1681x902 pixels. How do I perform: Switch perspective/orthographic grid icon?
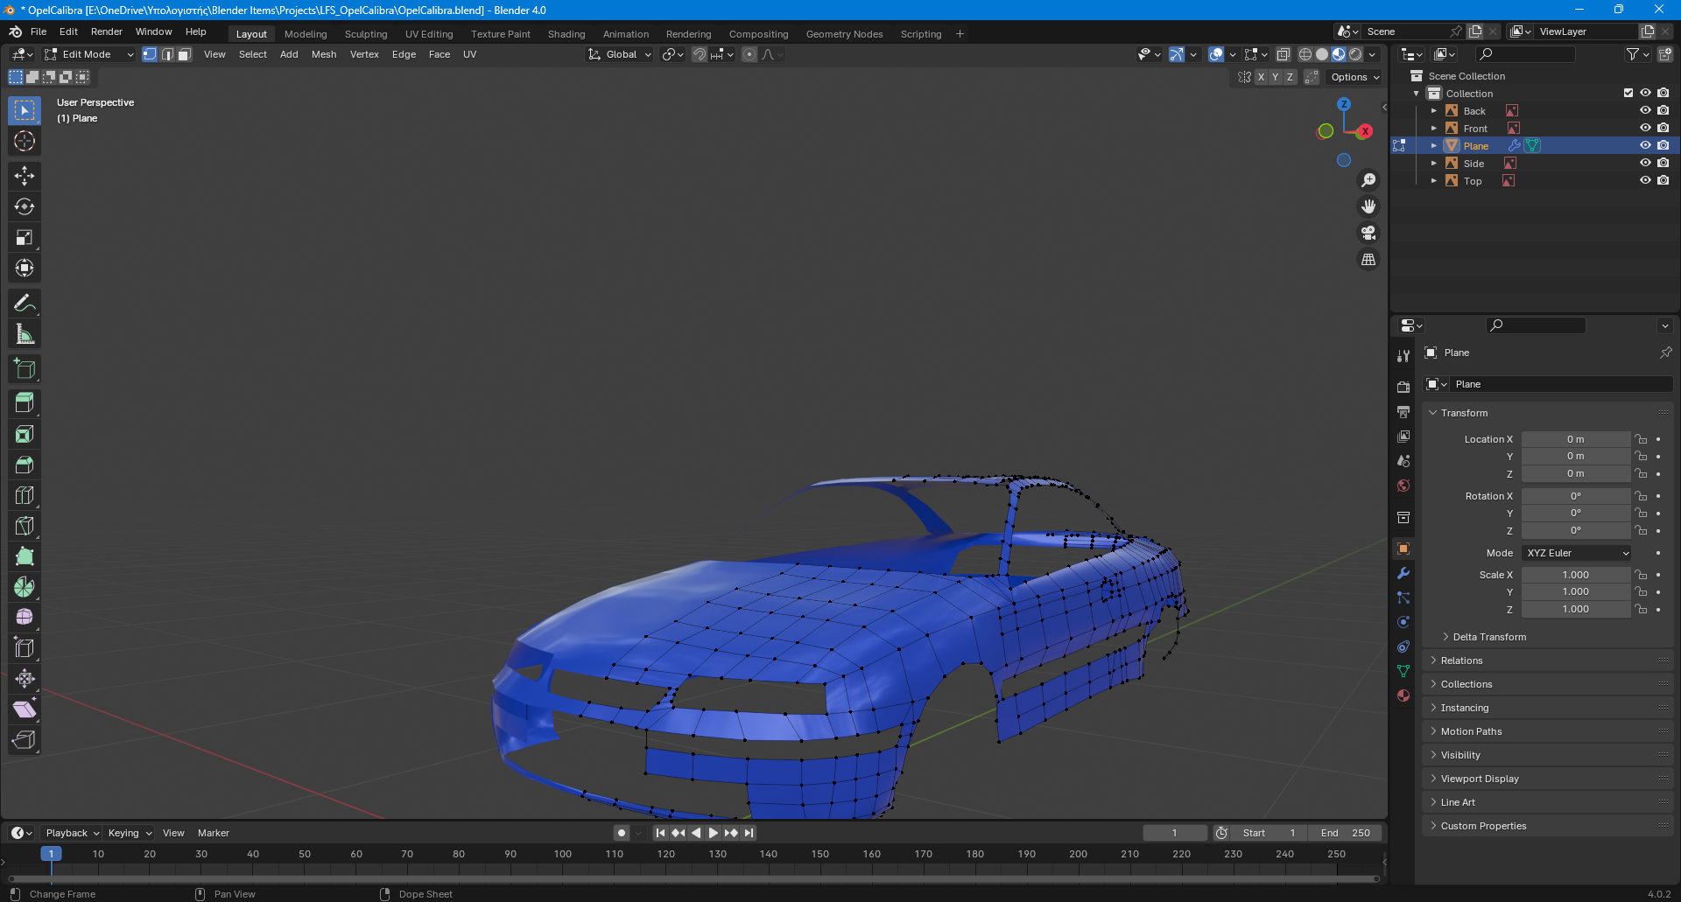(x=1368, y=260)
